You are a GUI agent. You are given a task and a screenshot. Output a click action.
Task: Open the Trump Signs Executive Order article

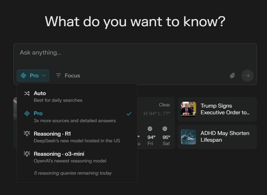click(x=217, y=109)
